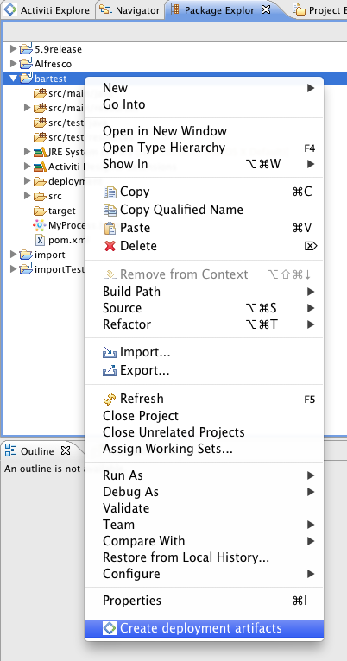Expand the import project
This screenshot has height=661, width=347.
(13, 255)
